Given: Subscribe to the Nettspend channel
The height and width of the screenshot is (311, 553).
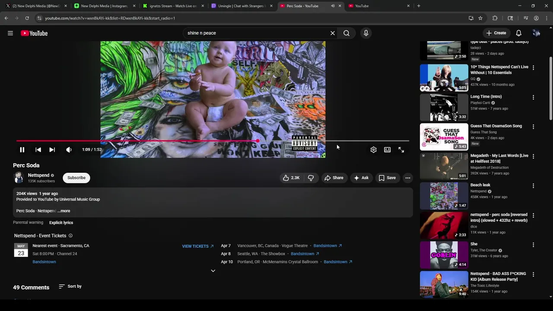Looking at the screenshot, I should [76, 178].
